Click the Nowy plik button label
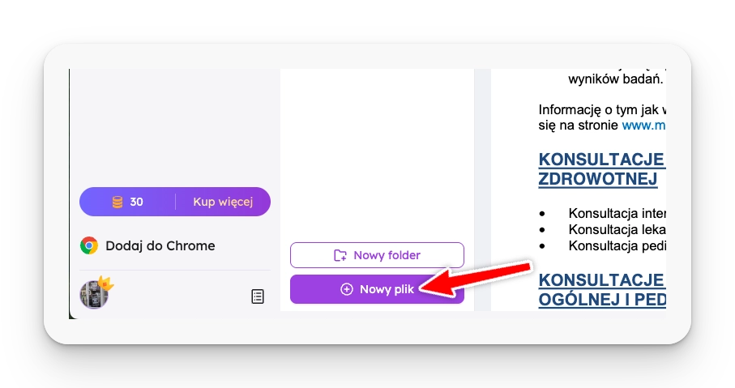This screenshot has width=735, height=388. click(x=387, y=289)
